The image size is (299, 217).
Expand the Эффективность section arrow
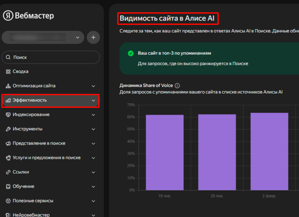[93, 101]
